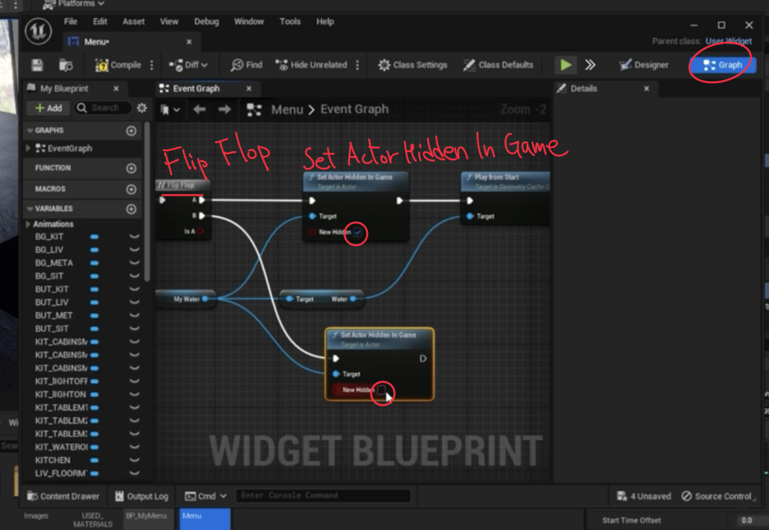Screen dimensions: 769x530
Task: Open Class Defaults
Action: point(498,65)
